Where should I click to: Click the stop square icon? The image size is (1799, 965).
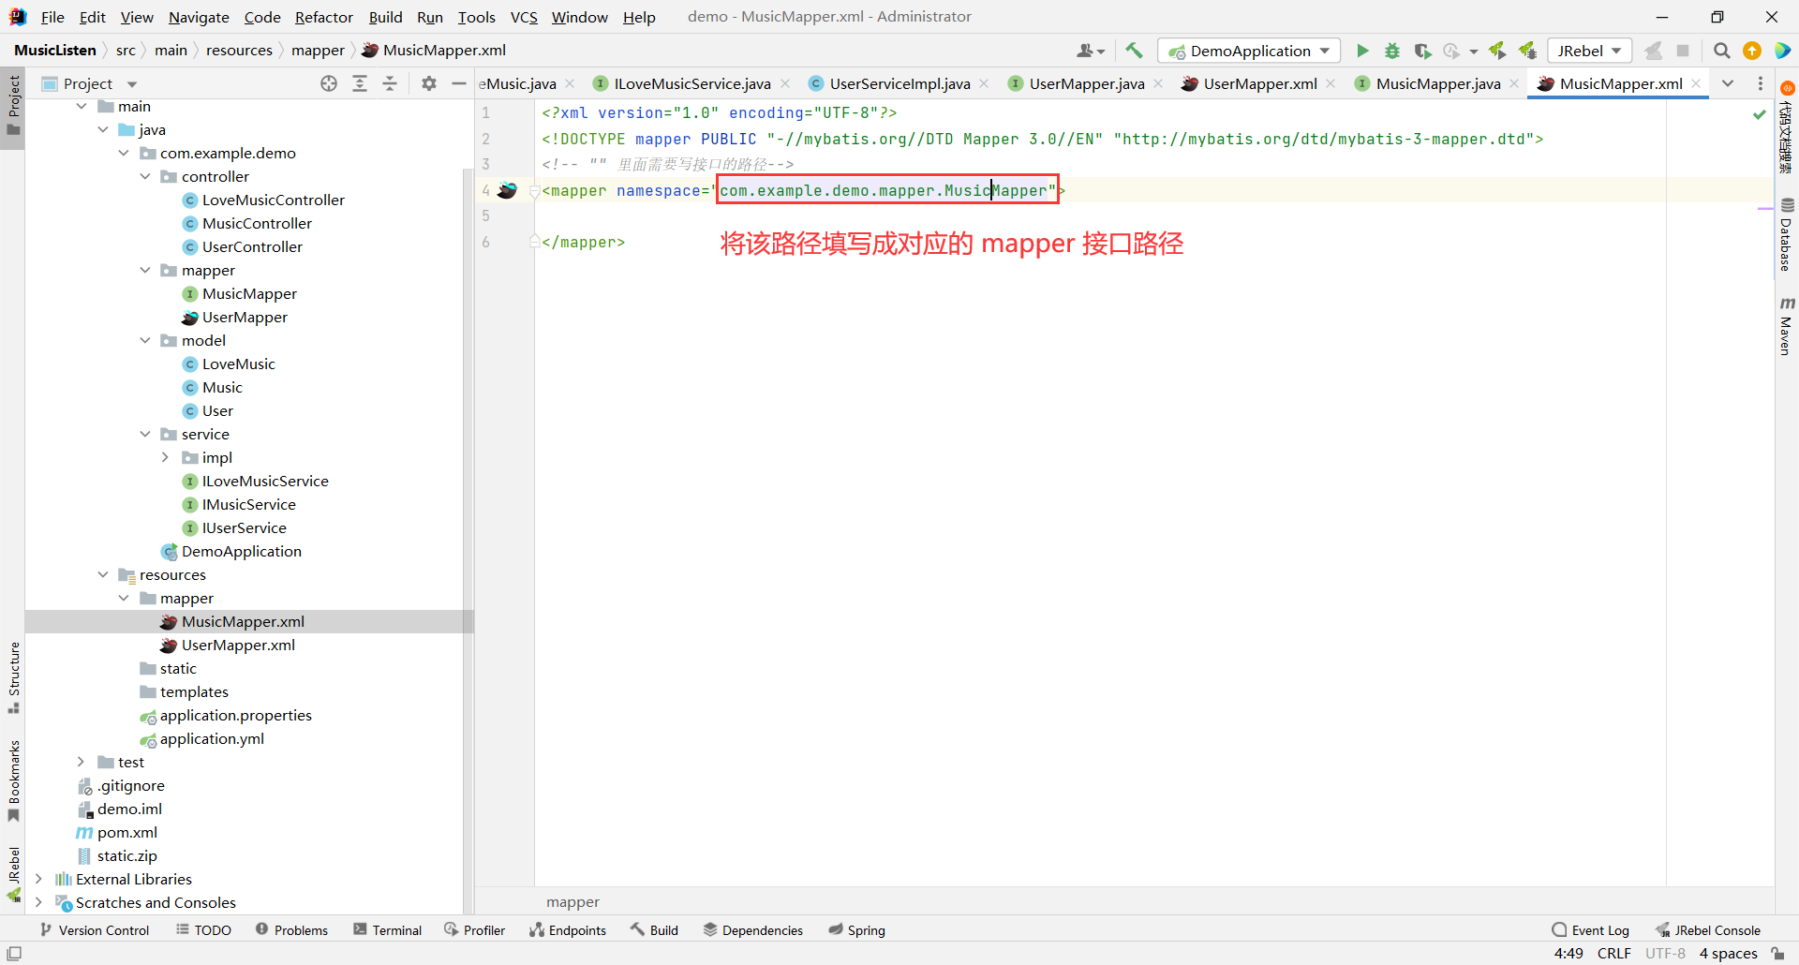click(1683, 51)
